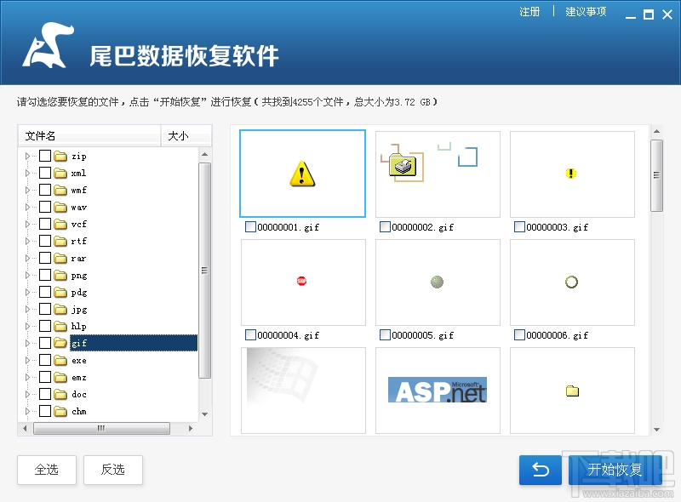Image resolution: width=681 pixels, height=502 pixels.
Task: Select the red stop sign thumbnail 00000004.gif
Action: click(x=303, y=282)
